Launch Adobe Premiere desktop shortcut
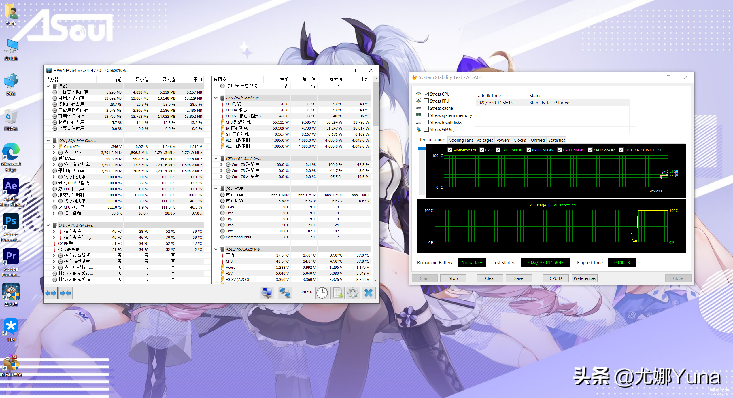733x398 pixels. pyautogui.click(x=11, y=263)
